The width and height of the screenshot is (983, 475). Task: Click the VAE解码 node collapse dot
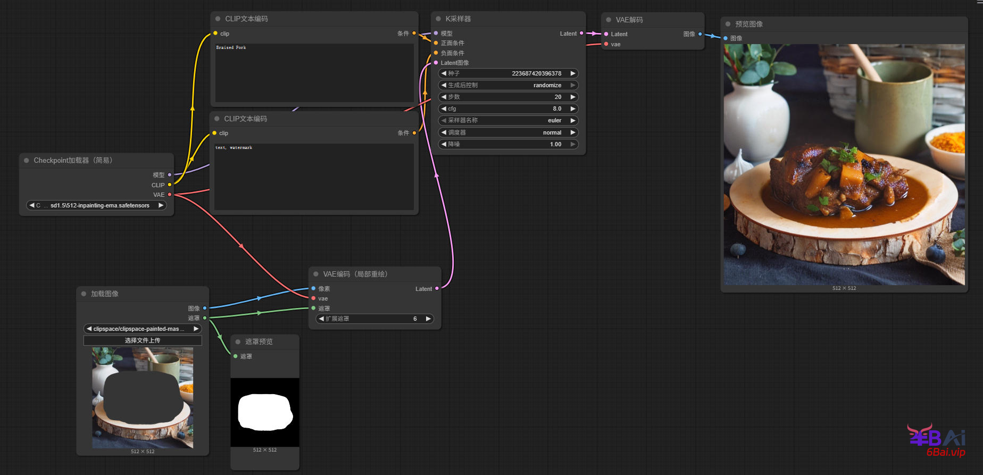click(609, 20)
